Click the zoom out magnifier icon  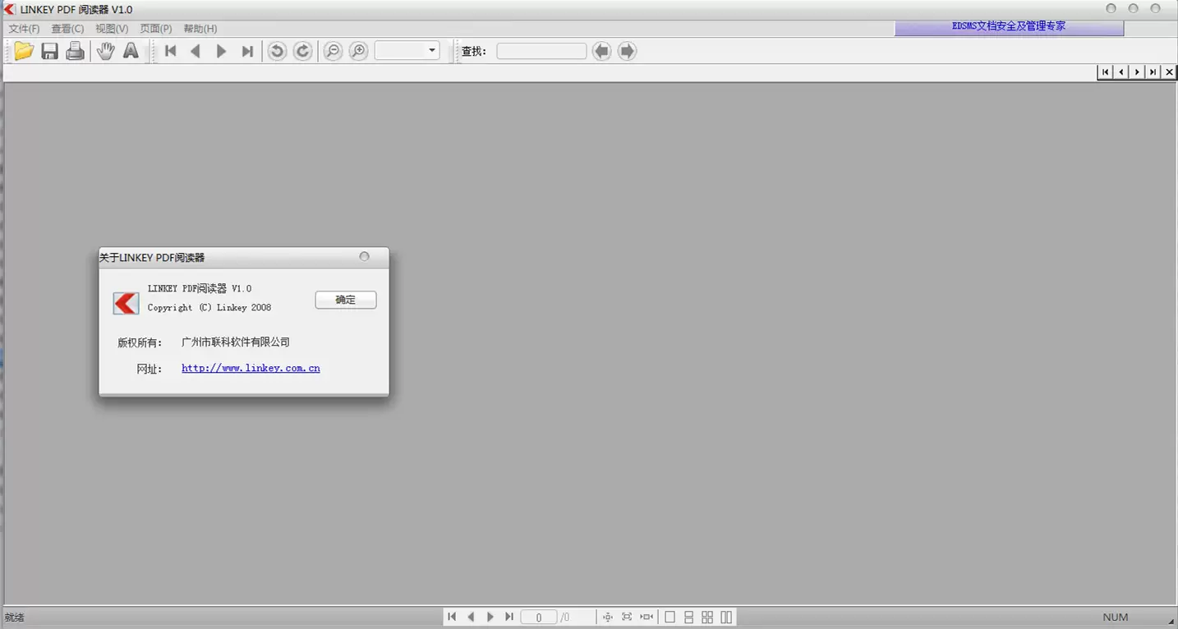point(333,51)
